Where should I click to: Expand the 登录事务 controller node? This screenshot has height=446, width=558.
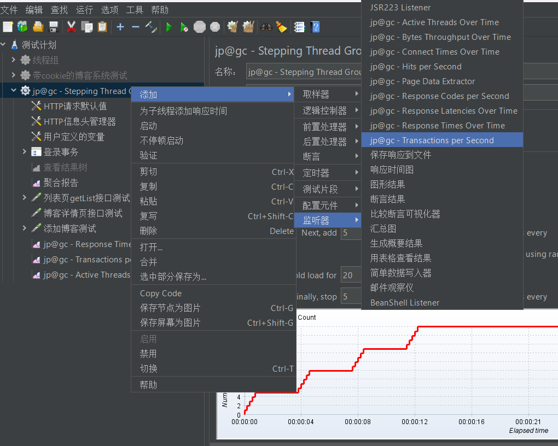(x=24, y=152)
